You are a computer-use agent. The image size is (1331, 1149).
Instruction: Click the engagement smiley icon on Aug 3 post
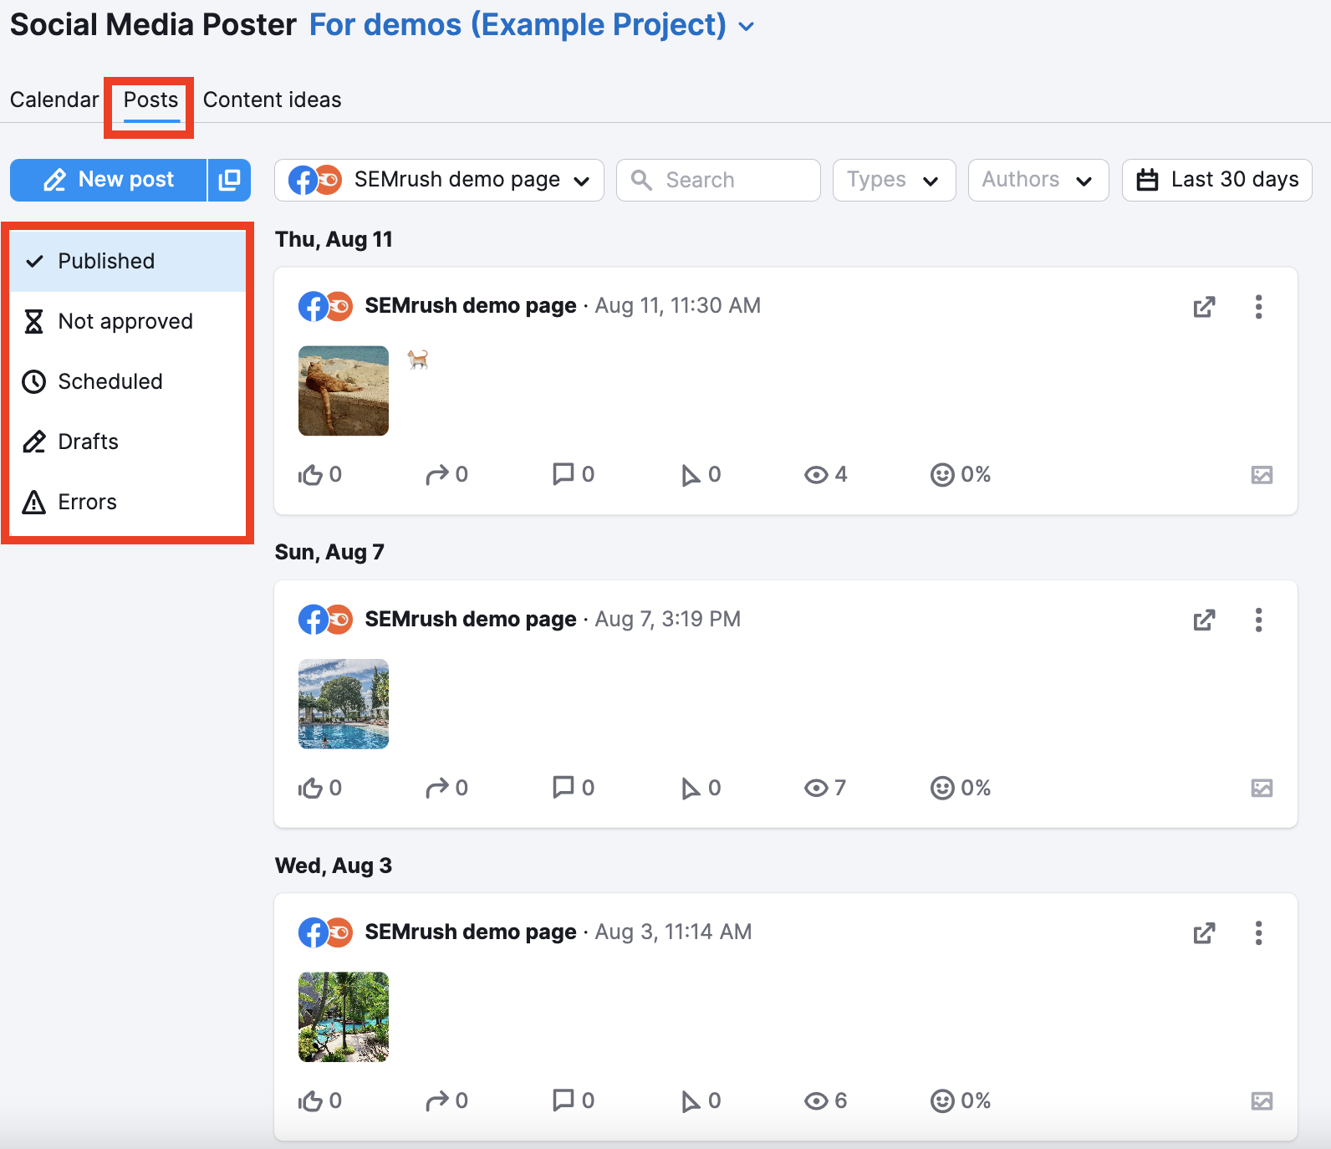(942, 1101)
